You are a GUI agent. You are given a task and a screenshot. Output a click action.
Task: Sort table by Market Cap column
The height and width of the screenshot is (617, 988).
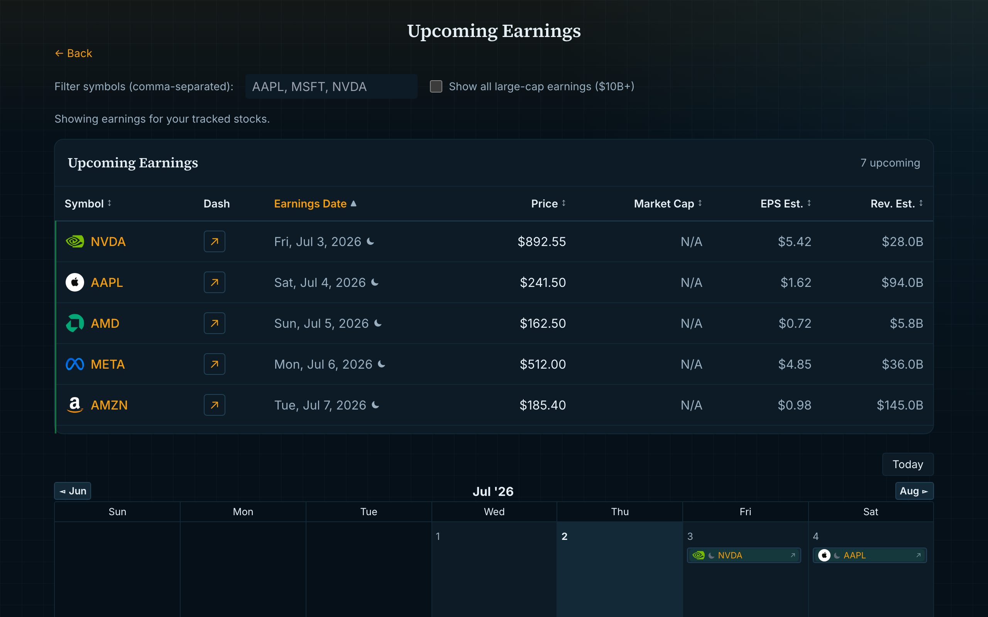pos(668,204)
